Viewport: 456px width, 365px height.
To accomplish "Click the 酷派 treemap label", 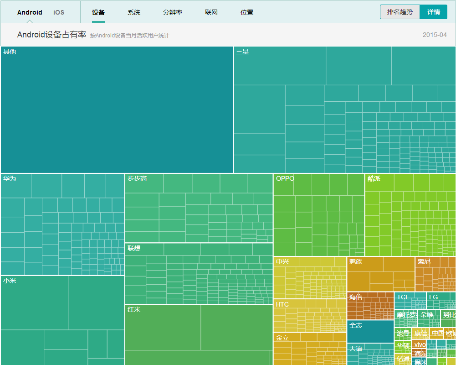I will tap(374, 178).
